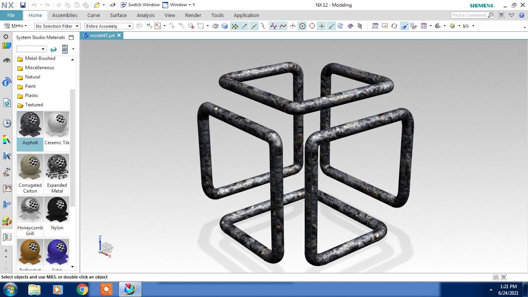Image resolution: width=528 pixels, height=297 pixels.
Task: Toggle the Enable Snap Point button
Action: tap(235, 26)
